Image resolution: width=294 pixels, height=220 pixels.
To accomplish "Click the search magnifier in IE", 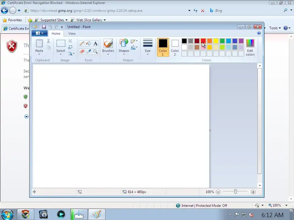I will point(285,11).
